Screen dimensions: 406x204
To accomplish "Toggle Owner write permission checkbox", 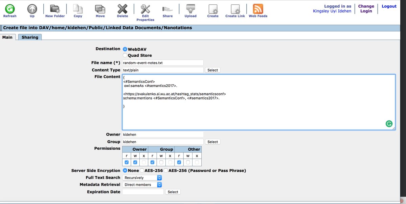I will click(x=135, y=163).
